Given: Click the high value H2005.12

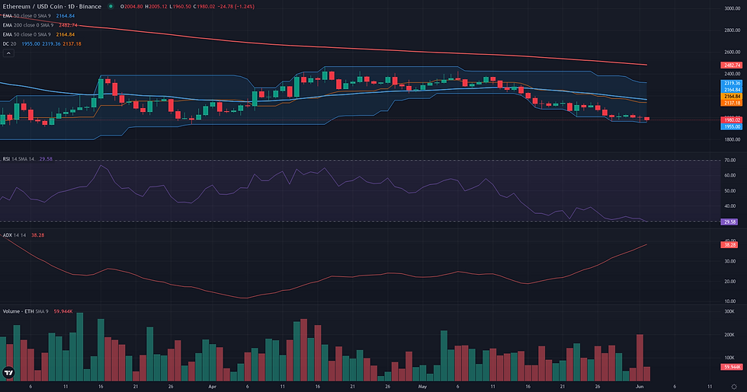Looking at the screenshot, I should pyautogui.click(x=157, y=7).
